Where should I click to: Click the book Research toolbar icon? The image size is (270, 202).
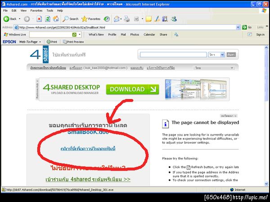[165, 19]
